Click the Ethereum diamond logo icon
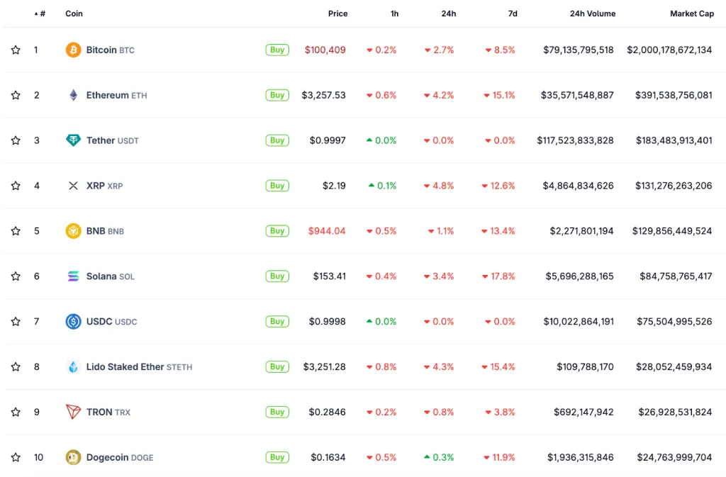The width and height of the screenshot is (726, 477). (73, 95)
